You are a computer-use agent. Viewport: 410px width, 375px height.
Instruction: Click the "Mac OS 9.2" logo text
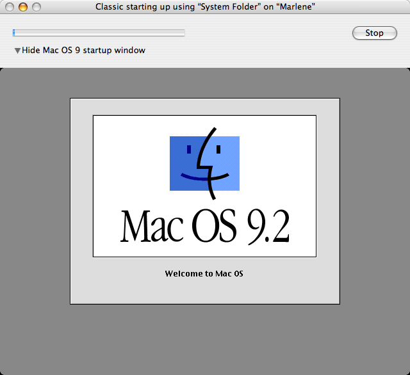205,226
